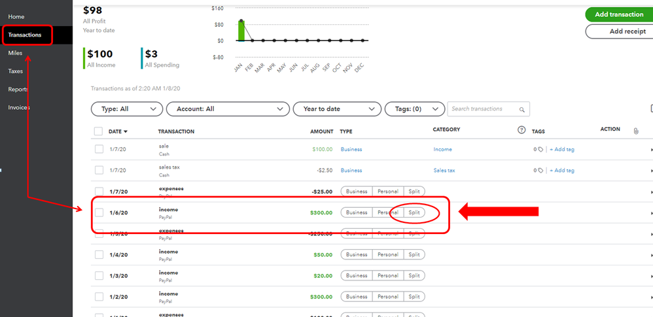Open the Type: All dropdown
The width and height of the screenshot is (653, 317).
pyautogui.click(x=126, y=109)
